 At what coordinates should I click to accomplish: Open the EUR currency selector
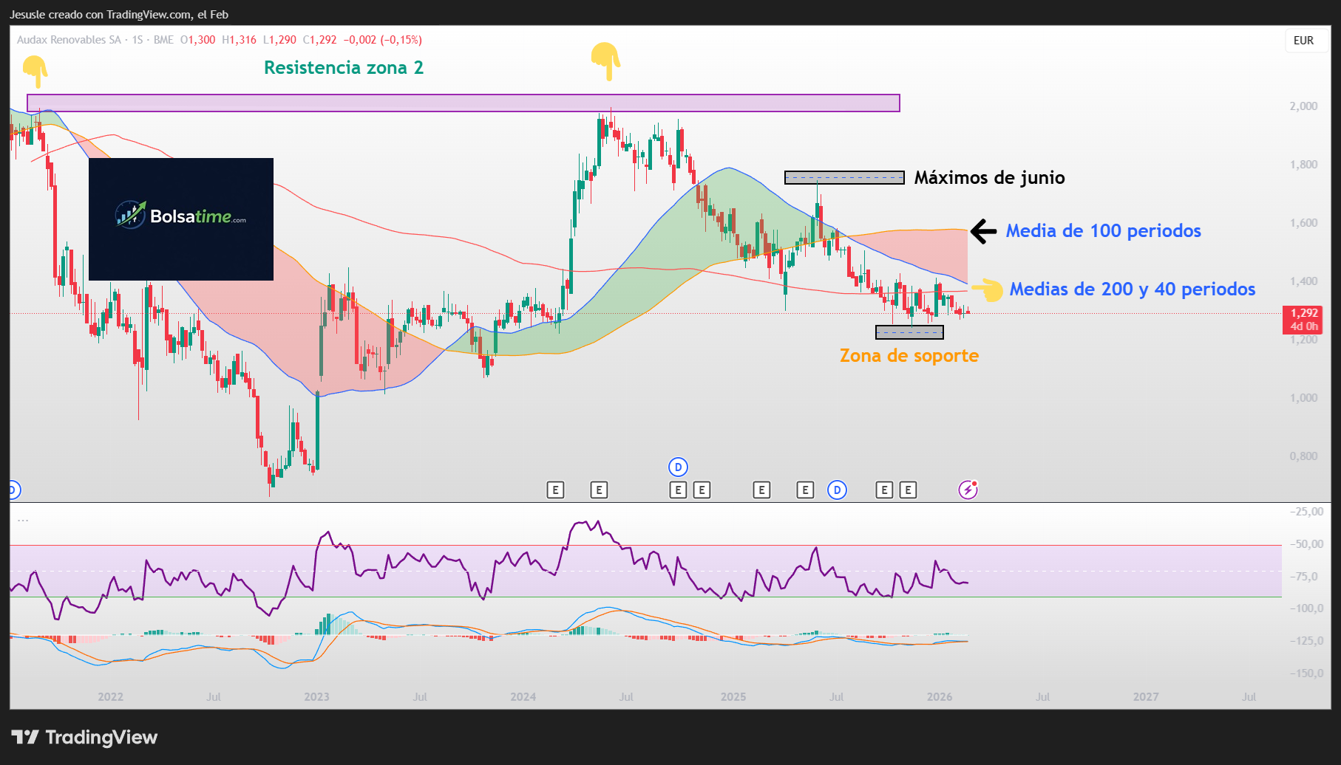coord(1305,41)
